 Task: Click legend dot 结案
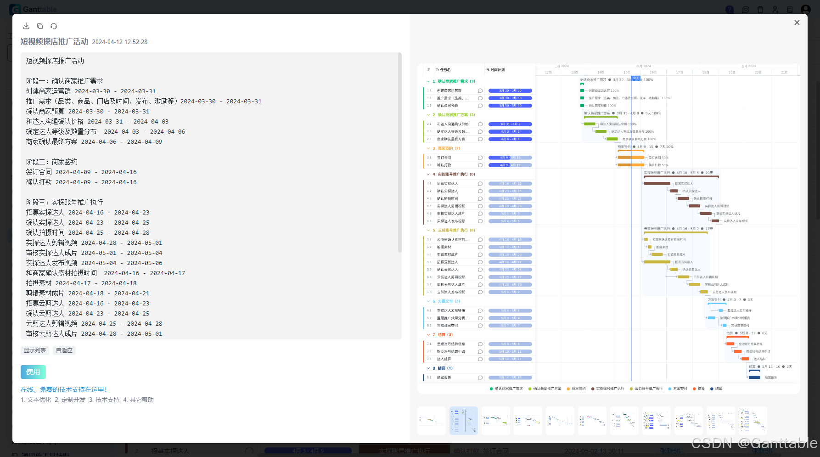click(712, 389)
